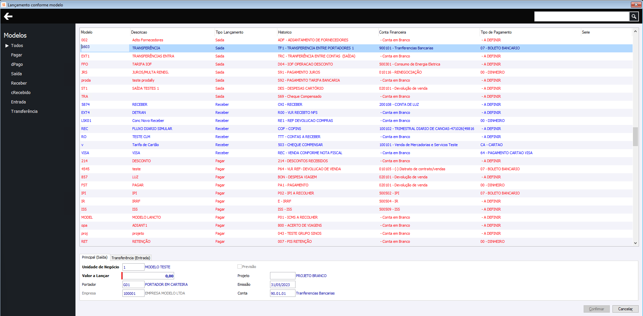Click the Cancelar button
Image resolution: width=643 pixels, height=316 pixels.
pyautogui.click(x=625, y=309)
